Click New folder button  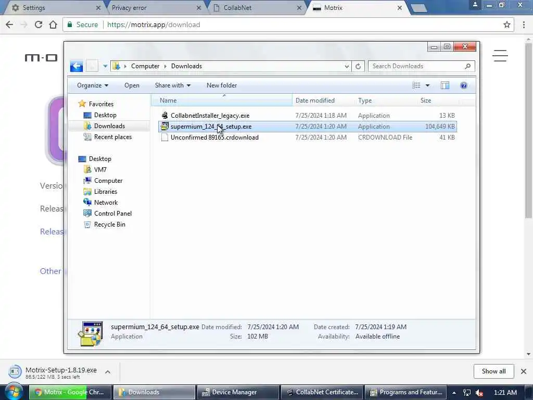pos(222,85)
